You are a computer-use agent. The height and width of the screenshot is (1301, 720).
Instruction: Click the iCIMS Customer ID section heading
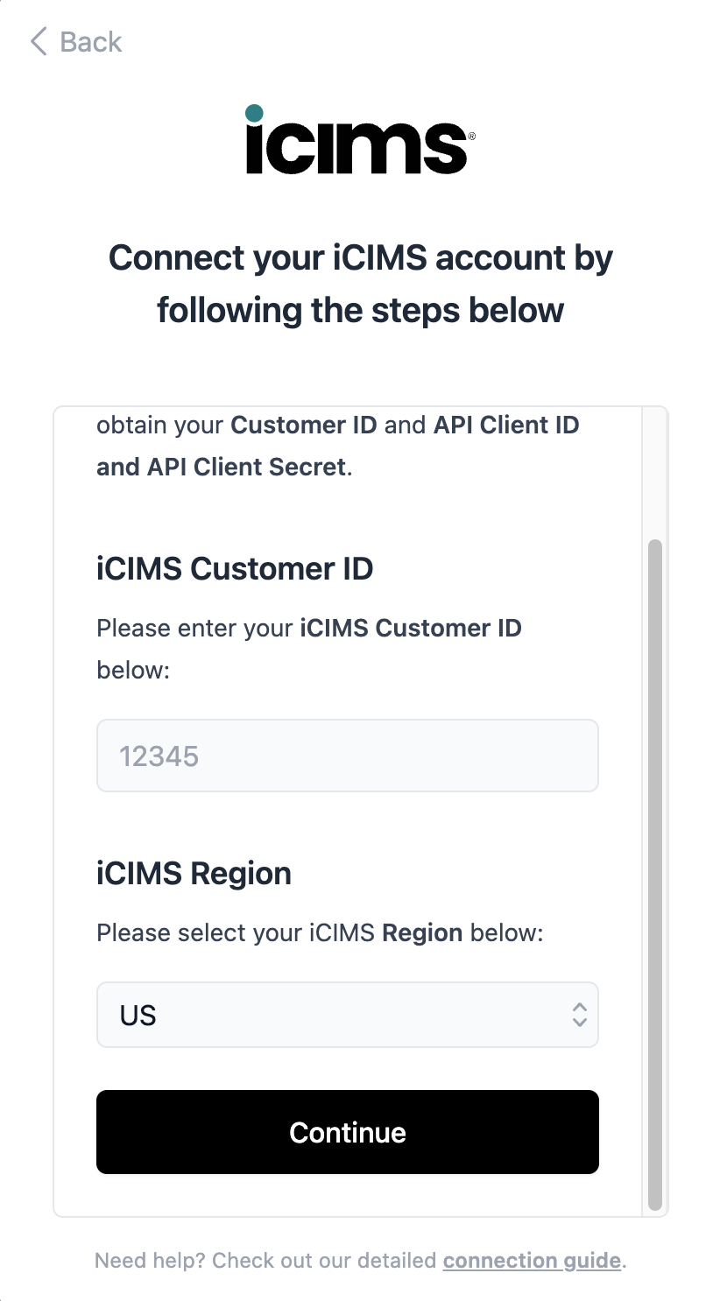pos(235,569)
